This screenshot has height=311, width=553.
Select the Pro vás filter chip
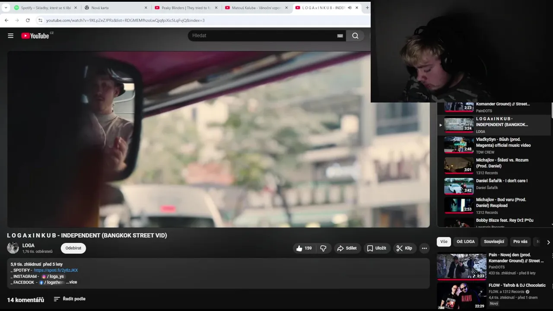click(x=520, y=242)
